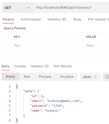Collapse the root JSON brace on line 1

click(x=17, y=86)
